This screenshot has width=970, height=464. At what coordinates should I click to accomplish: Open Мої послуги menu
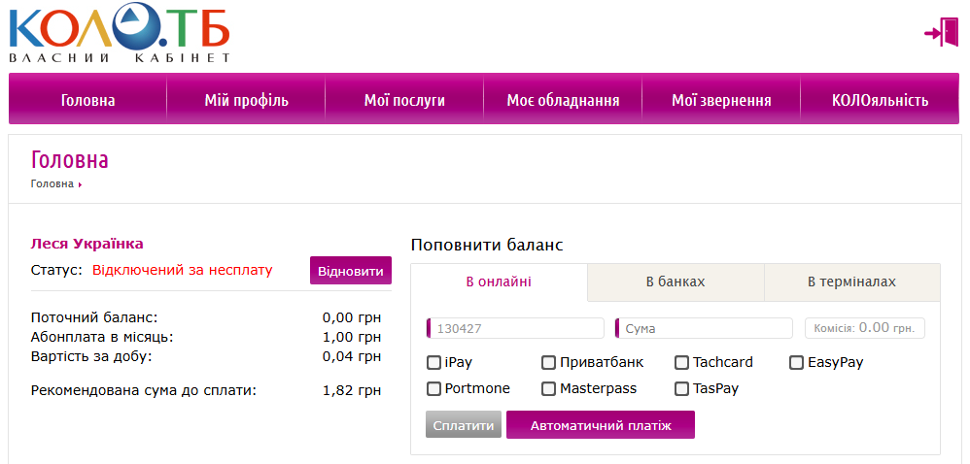404,100
